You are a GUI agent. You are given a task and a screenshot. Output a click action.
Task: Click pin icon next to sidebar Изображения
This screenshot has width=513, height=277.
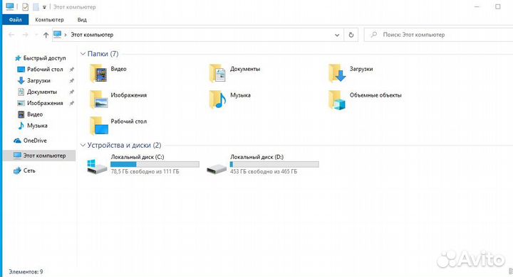pyautogui.click(x=72, y=103)
